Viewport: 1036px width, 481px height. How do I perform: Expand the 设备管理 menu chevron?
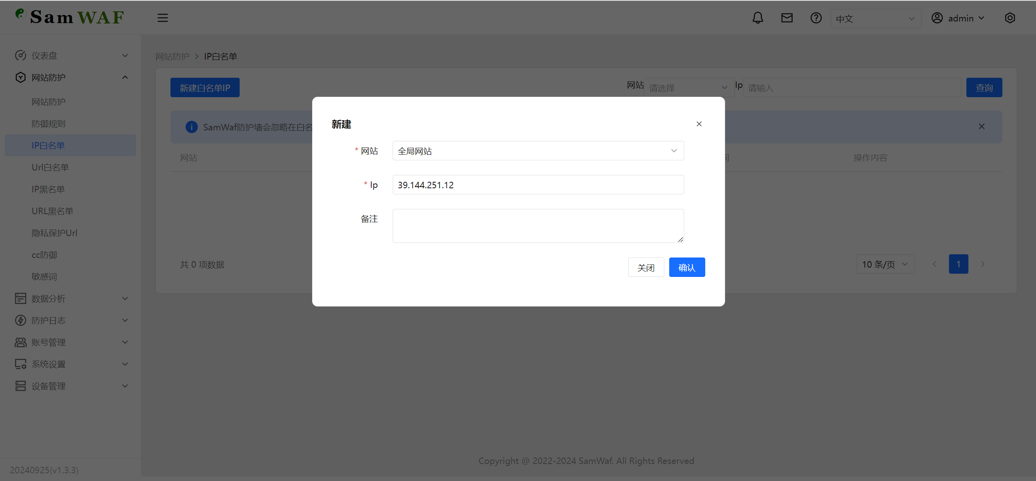click(x=125, y=386)
